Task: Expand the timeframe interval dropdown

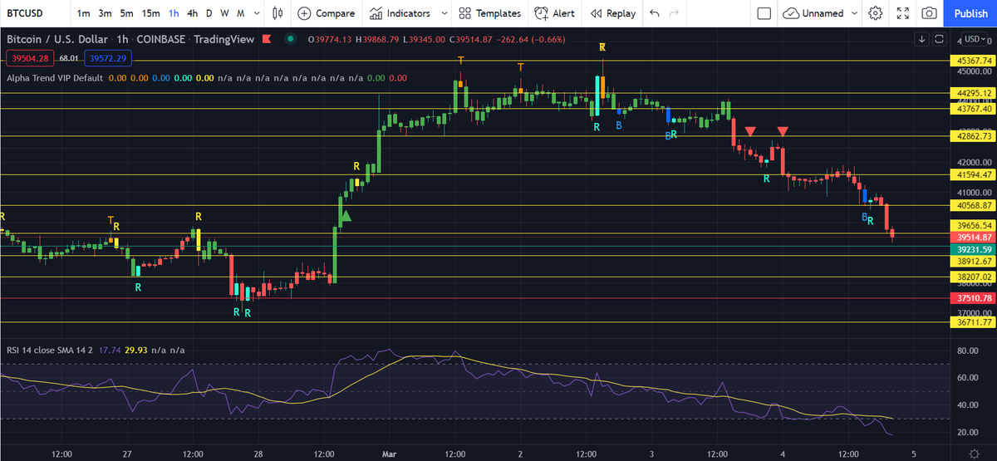Action: pyautogui.click(x=256, y=13)
